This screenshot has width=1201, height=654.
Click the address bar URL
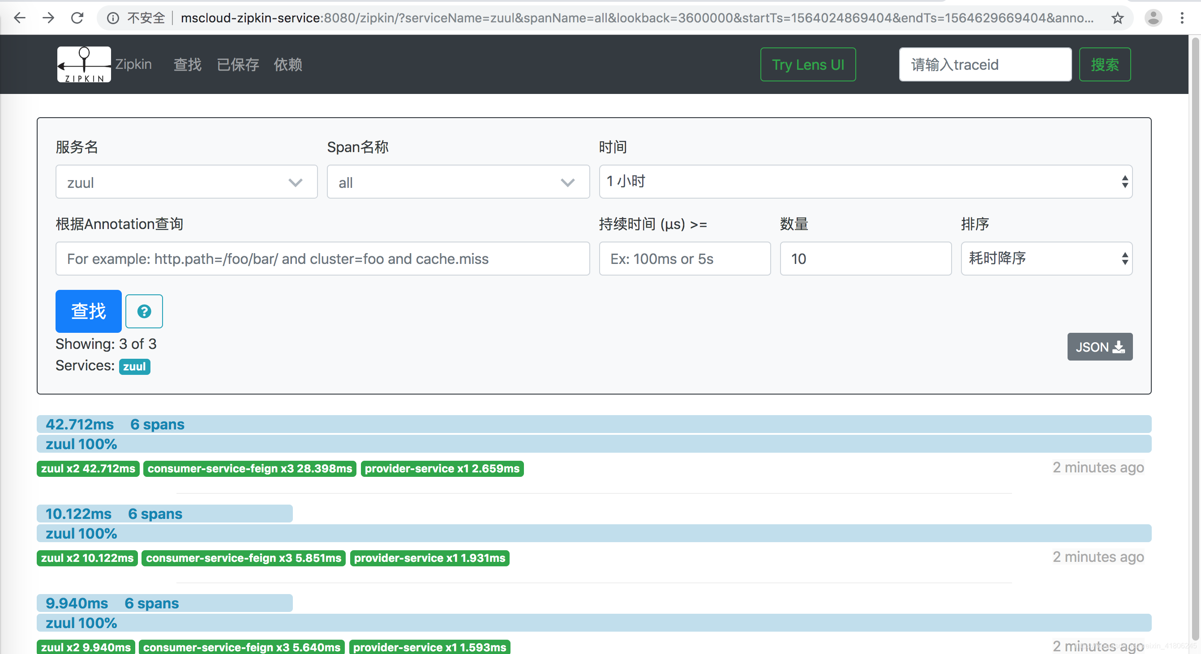point(636,18)
